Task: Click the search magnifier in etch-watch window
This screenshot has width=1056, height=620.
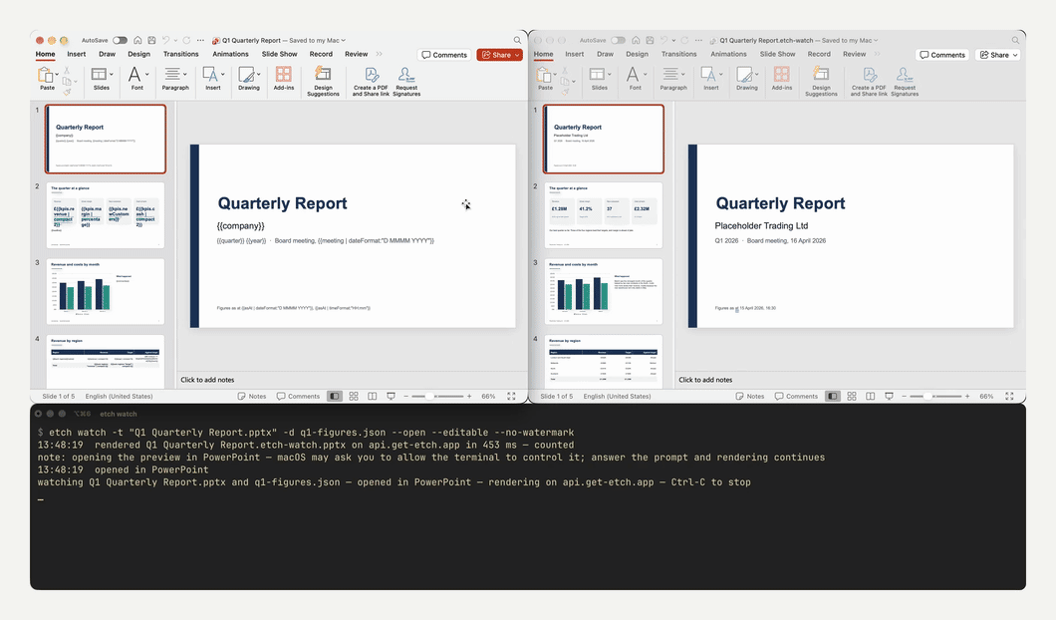Action: click(x=1015, y=41)
